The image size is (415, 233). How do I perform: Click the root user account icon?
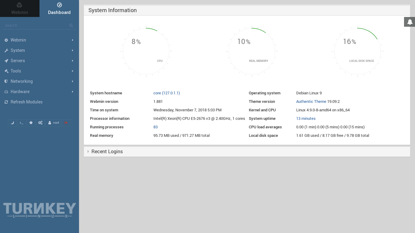(x=53, y=123)
